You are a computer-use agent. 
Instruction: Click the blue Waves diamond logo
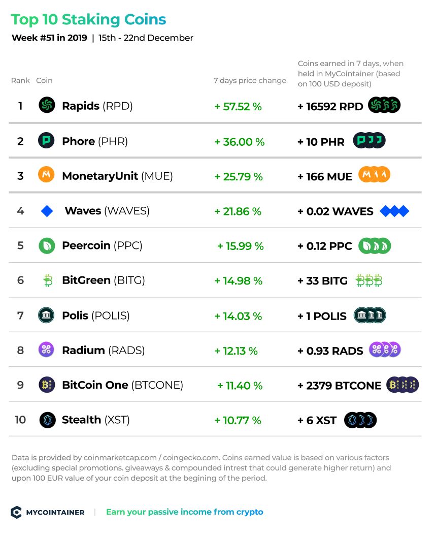point(47,211)
